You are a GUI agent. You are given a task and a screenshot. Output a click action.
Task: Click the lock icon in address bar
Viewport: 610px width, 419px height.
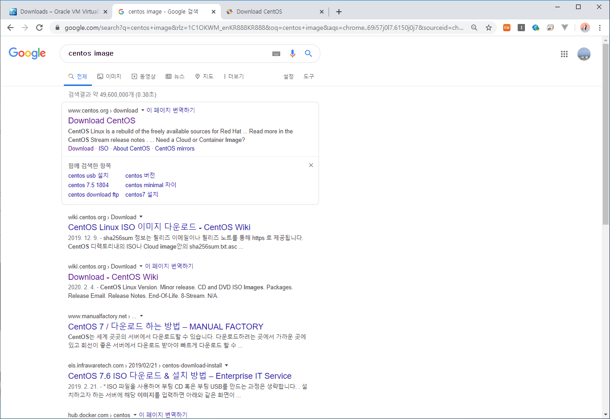[x=57, y=28]
